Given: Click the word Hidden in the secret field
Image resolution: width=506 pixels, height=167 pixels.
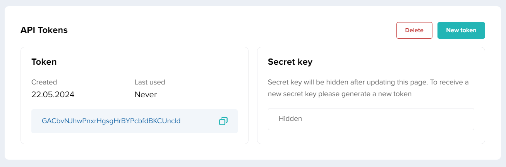Looking at the screenshot, I should pos(290,119).
